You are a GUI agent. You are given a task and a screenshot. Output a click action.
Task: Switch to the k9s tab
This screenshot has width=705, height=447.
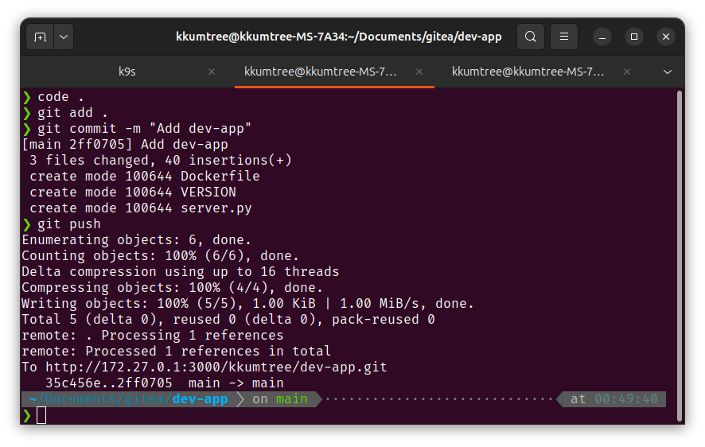[127, 72]
